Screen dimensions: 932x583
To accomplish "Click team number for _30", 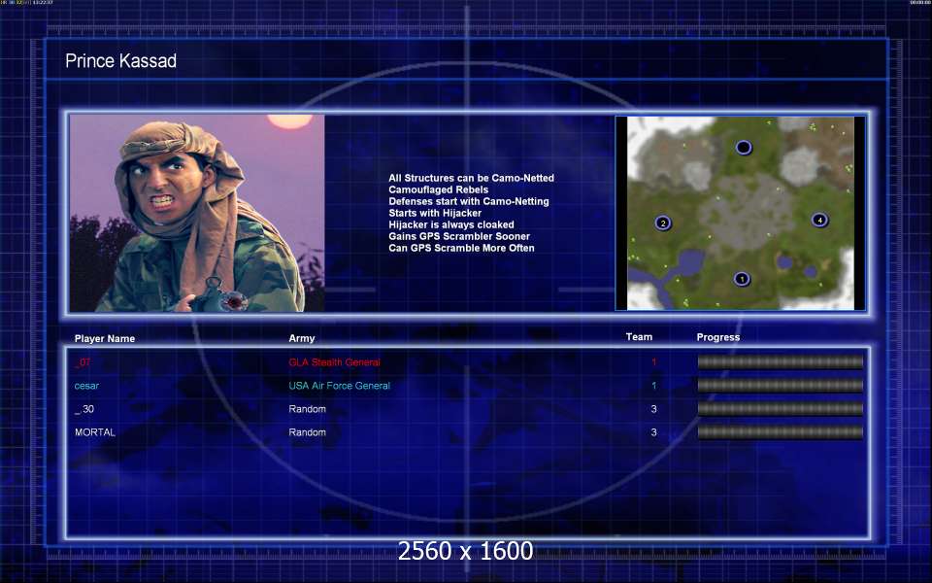I will click(653, 409).
